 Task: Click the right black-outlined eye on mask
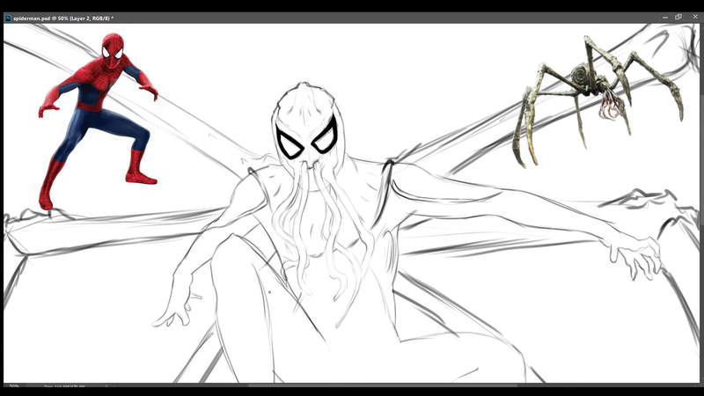coord(326,136)
